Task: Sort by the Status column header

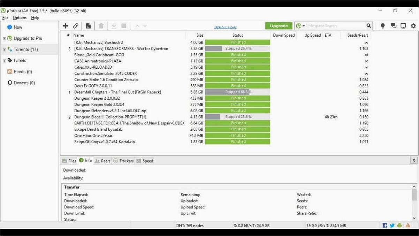Action: (x=238, y=35)
